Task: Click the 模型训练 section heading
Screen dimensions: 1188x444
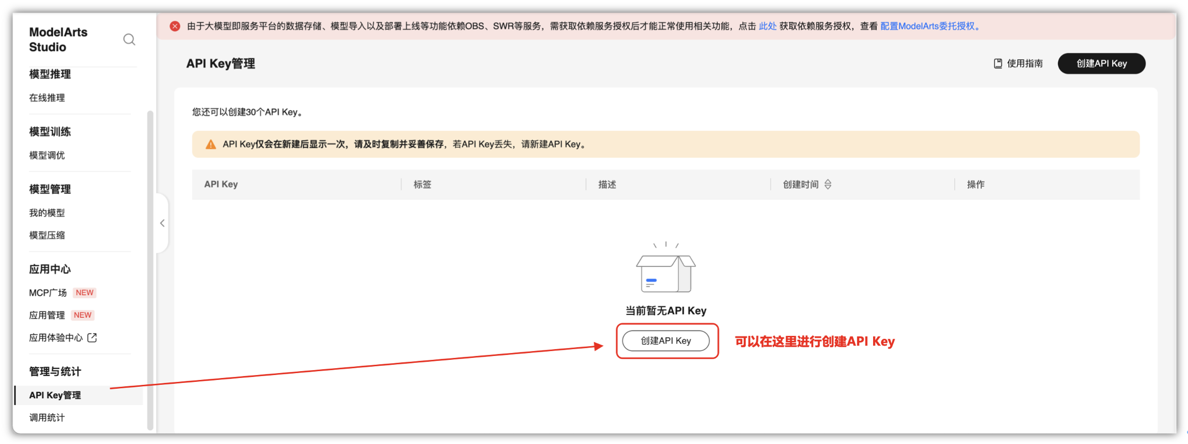Action: [50, 132]
